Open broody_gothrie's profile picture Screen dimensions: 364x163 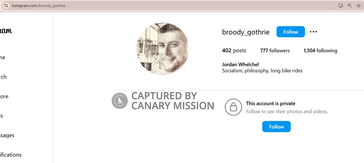[162, 49]
